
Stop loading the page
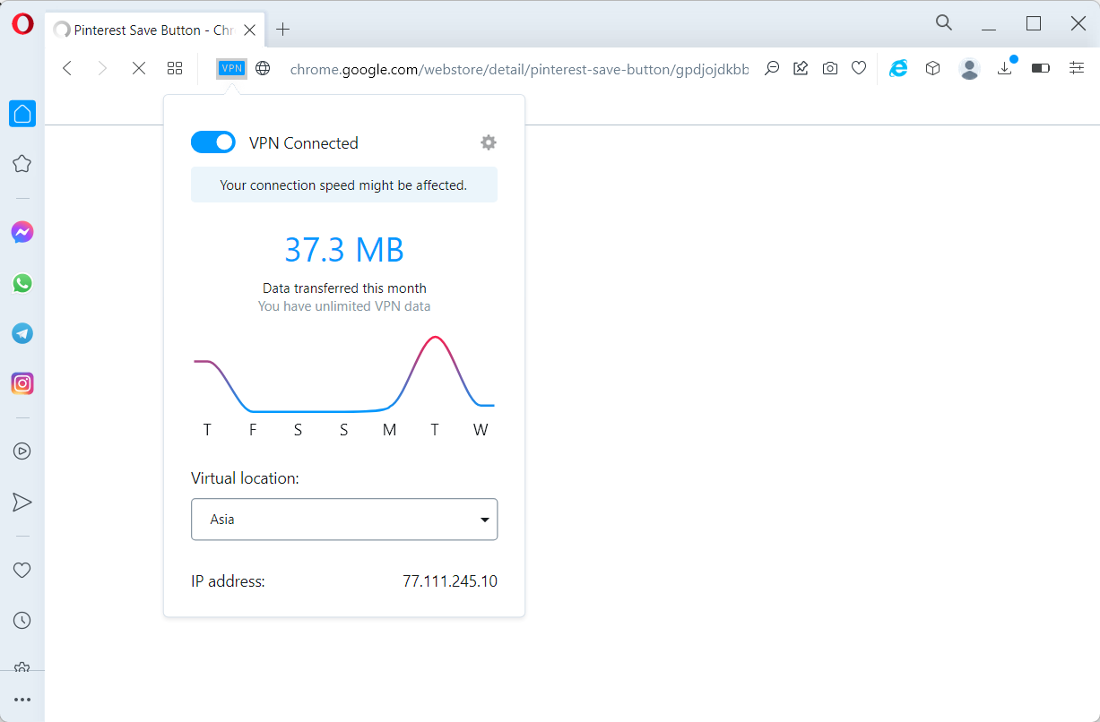coord(138,68)
